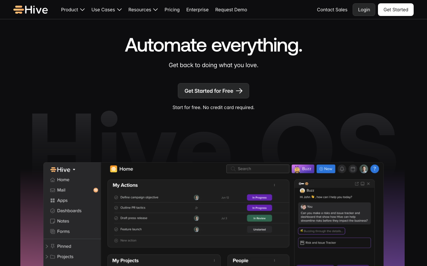This screenshot has height=266, width=427.
Task: Open the Pricing page
Action: 172,10
